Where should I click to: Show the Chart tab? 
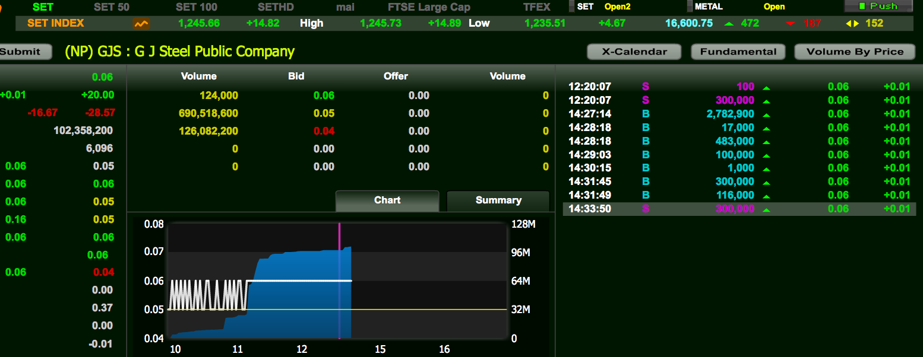387,200
